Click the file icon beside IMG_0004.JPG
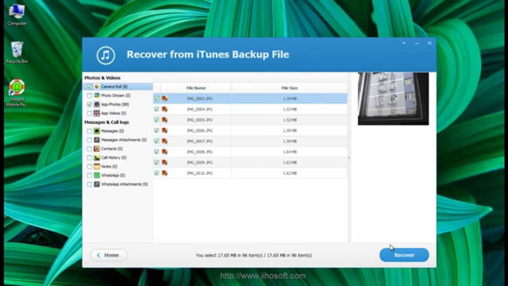The height and width of the screenshot is (286, 508). click(164, 109)
